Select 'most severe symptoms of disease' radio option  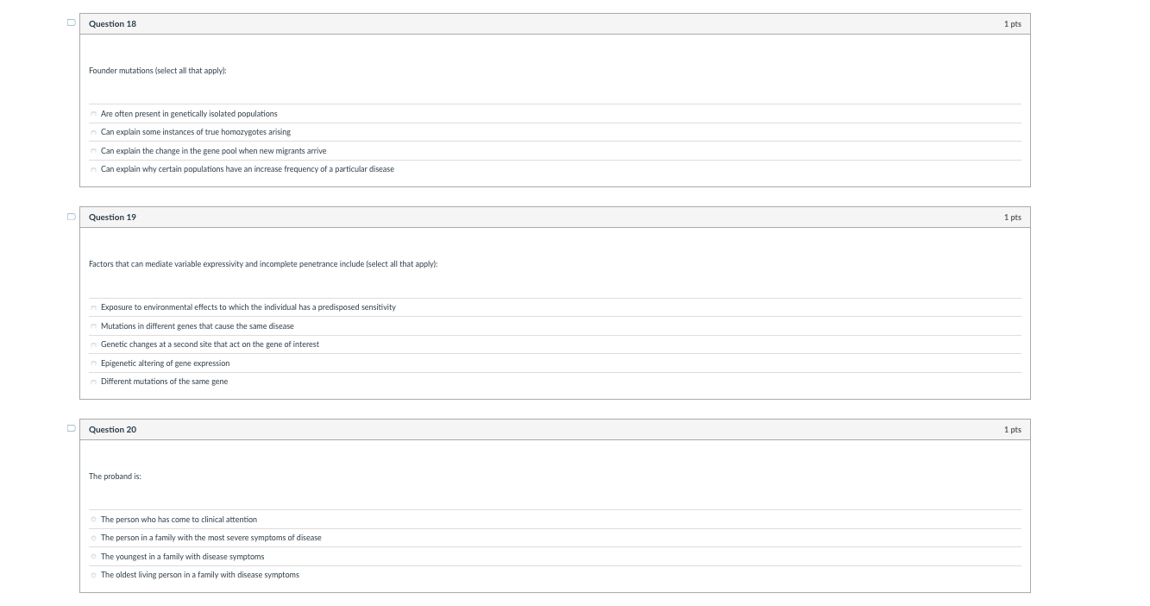tap(93, 539)
